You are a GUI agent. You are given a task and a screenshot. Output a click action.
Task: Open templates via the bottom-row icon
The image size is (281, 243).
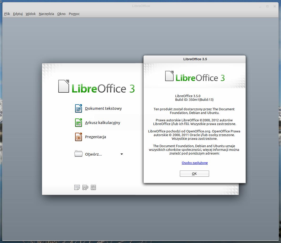pos(77,187)
